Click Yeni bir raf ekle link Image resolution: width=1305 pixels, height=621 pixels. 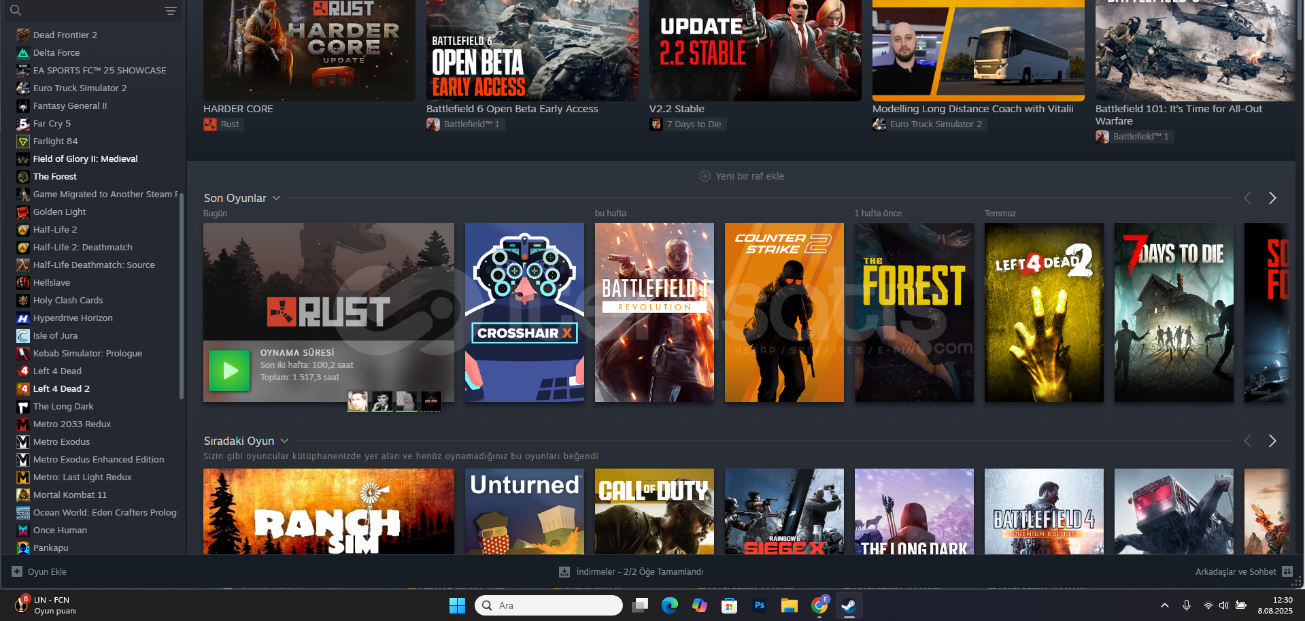[742, 176]
